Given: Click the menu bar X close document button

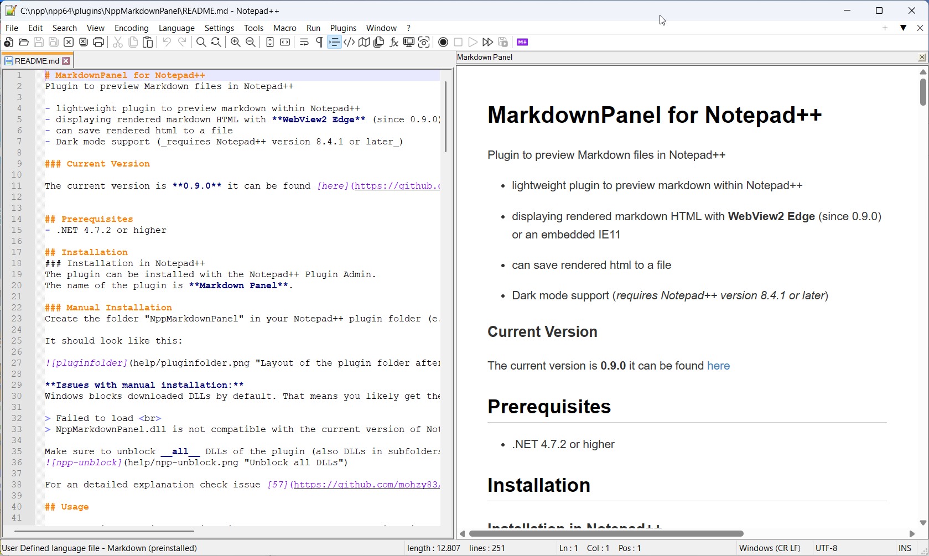Looking at the screenshot, I should (x=920, y=28).
